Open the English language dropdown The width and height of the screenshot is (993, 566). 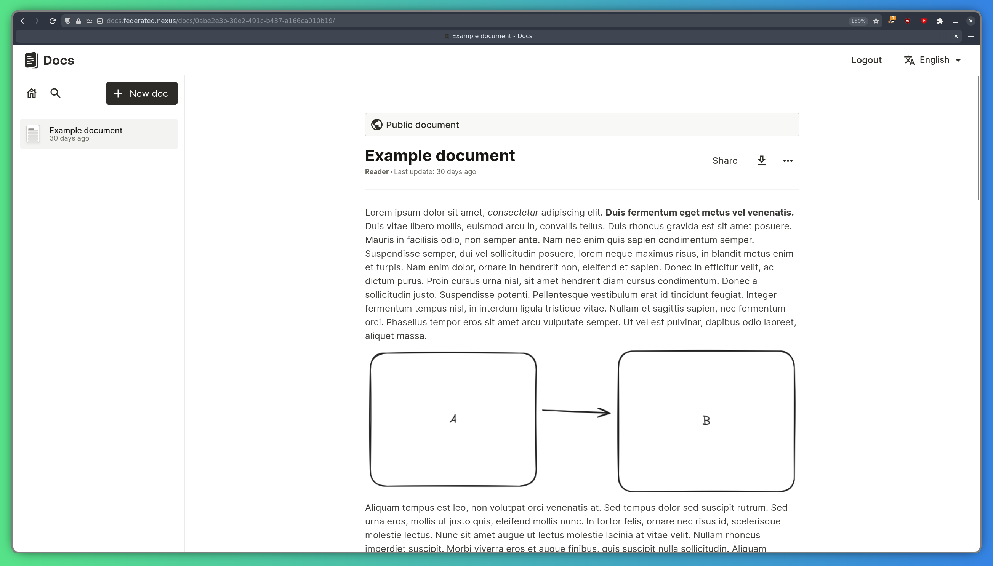pyautogui.click(x=933, y=59)
